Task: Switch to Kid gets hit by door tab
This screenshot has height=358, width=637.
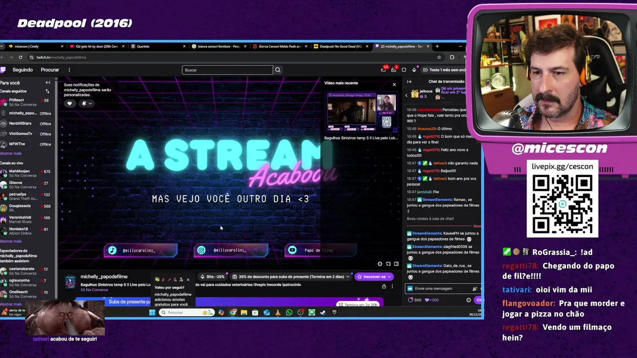Action: point(97,46)
